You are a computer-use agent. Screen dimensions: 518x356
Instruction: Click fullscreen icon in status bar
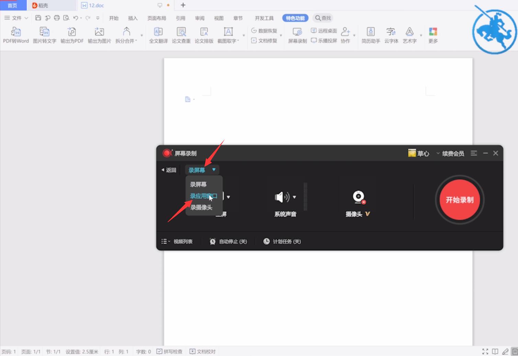(x=485, y=351)
